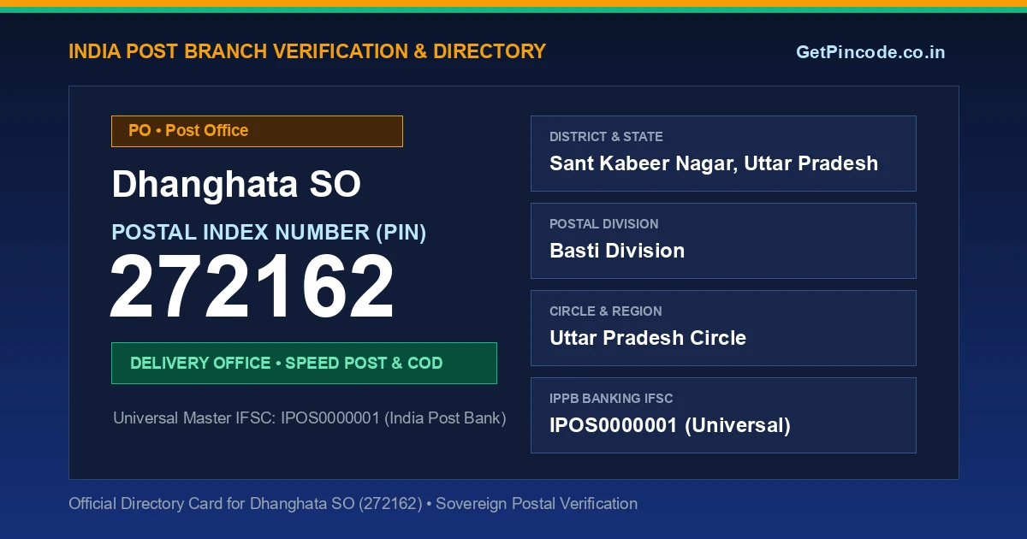Click the DISTRICT & STATE label
The image size is (1027, 539).
pyautogui.click(x=606, y=137)
